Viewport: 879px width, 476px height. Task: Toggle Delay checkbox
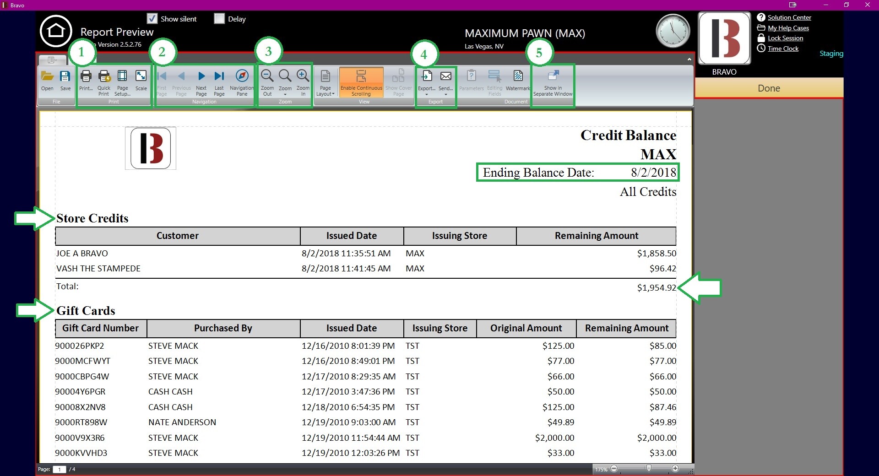click(219, 18)
